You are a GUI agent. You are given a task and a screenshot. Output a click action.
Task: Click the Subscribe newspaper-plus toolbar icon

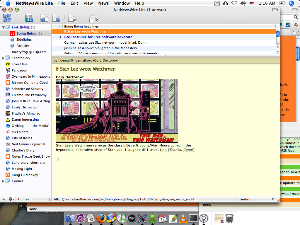[x=29, y=18]
